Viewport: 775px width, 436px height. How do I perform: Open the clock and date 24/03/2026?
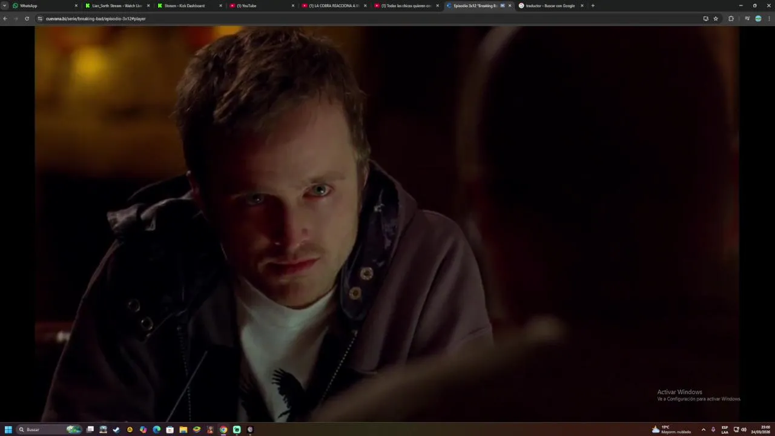(760, 429)
